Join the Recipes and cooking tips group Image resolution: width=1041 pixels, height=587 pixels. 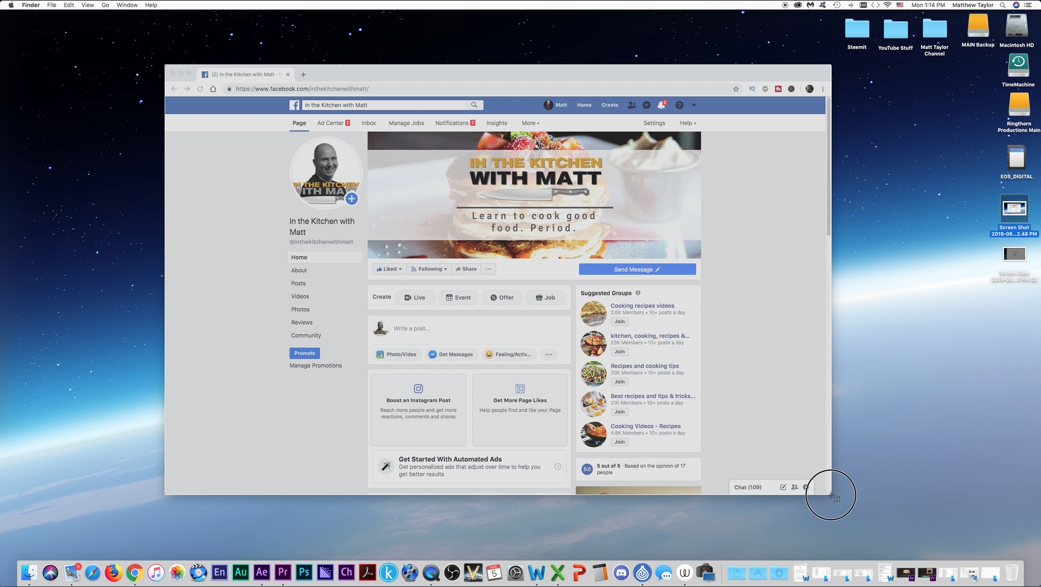[x=619, y=381]
